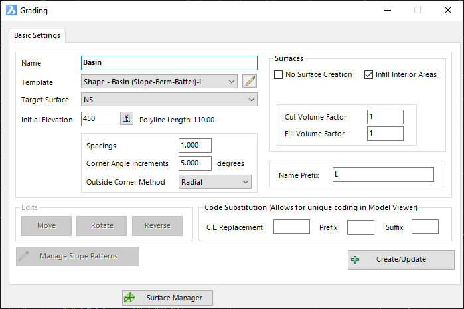Enable the No Surface Creation checkbox
The image size is (464, 309).
coord(279,74)
